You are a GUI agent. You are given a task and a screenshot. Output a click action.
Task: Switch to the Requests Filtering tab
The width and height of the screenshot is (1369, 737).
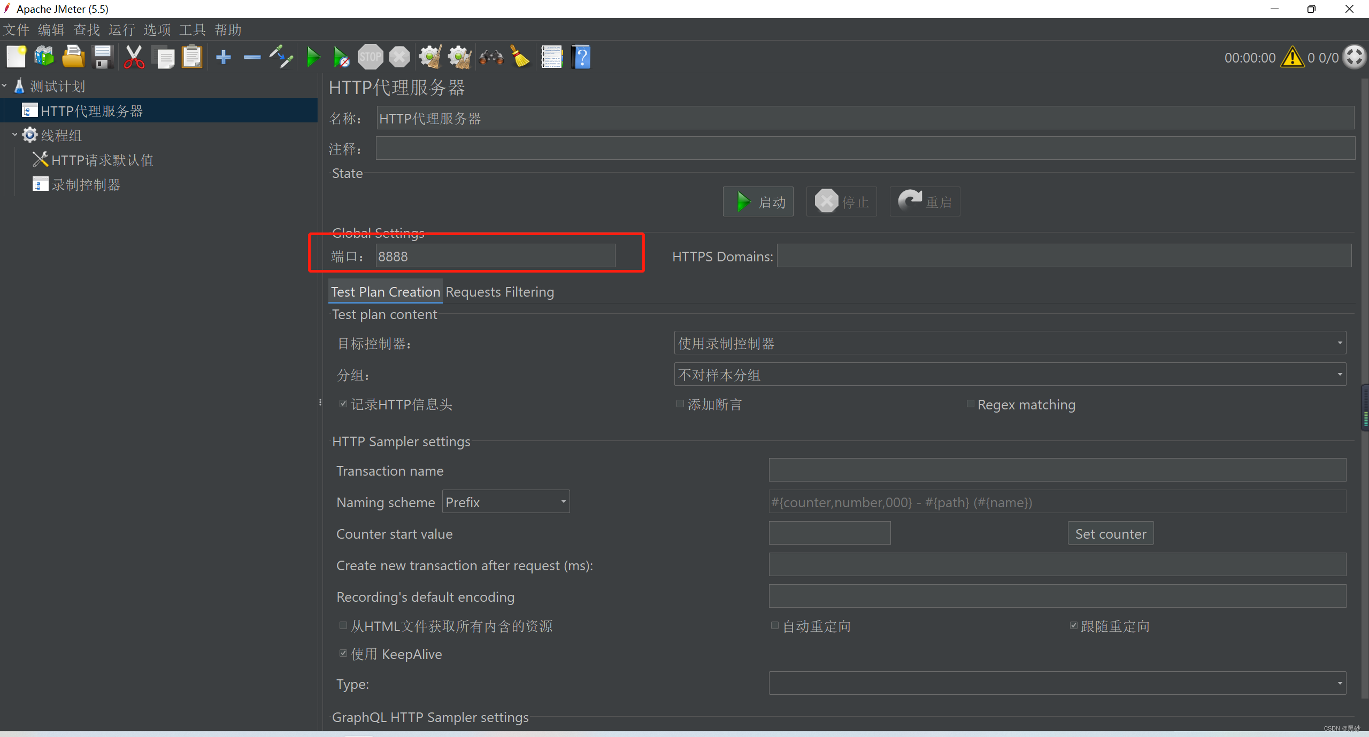point(499,292)
